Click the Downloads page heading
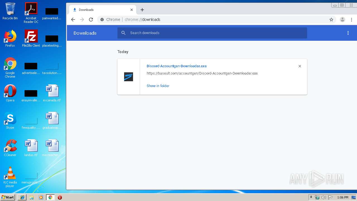Image resolution: width=357 pixels, height=201 pixels. [85, 33]
